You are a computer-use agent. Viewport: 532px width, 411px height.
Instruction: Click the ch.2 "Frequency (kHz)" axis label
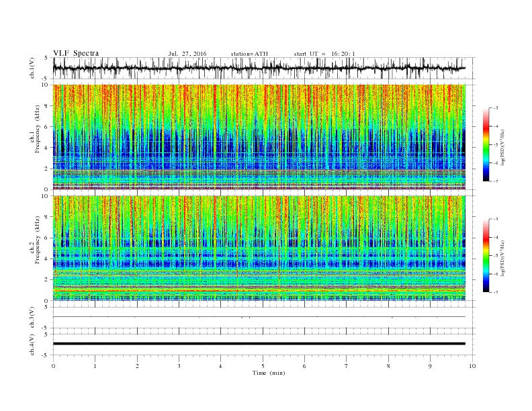[x=38, y=240]
